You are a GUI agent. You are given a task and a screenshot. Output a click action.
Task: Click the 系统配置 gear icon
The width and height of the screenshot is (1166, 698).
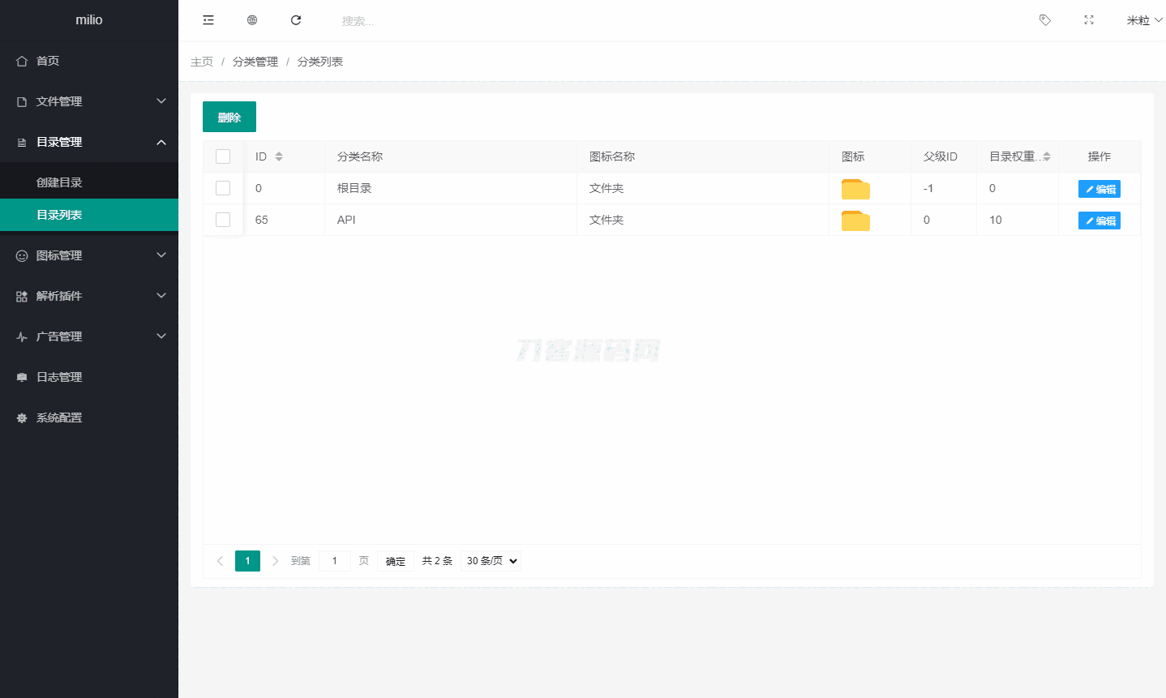pos(21,417)
